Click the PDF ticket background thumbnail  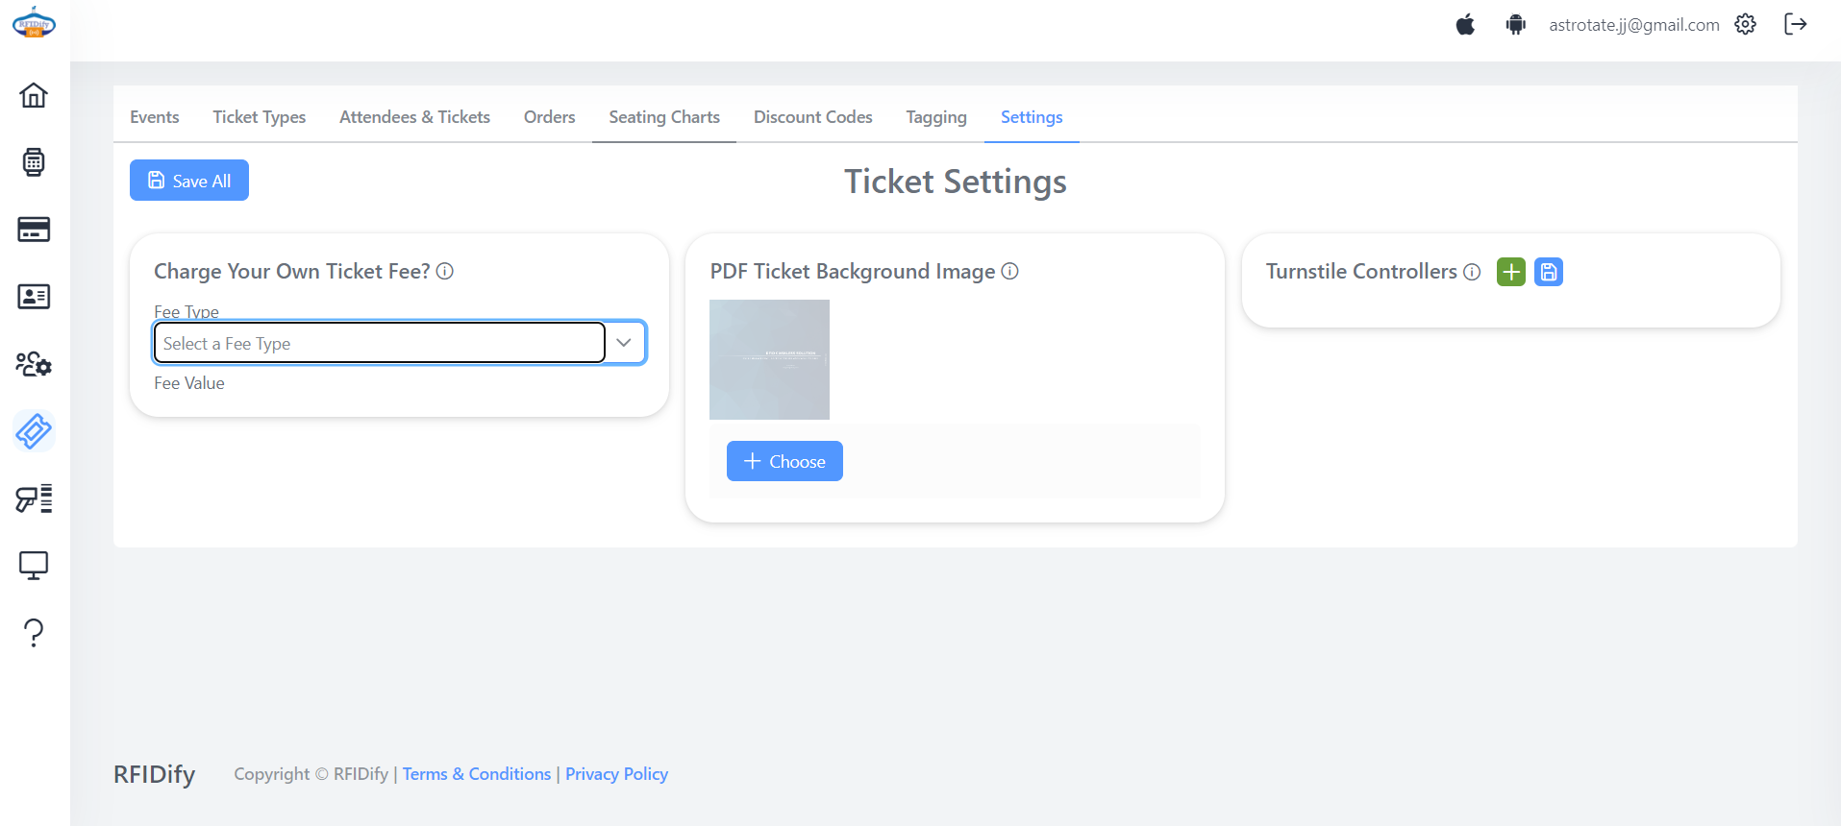(769, 359)
